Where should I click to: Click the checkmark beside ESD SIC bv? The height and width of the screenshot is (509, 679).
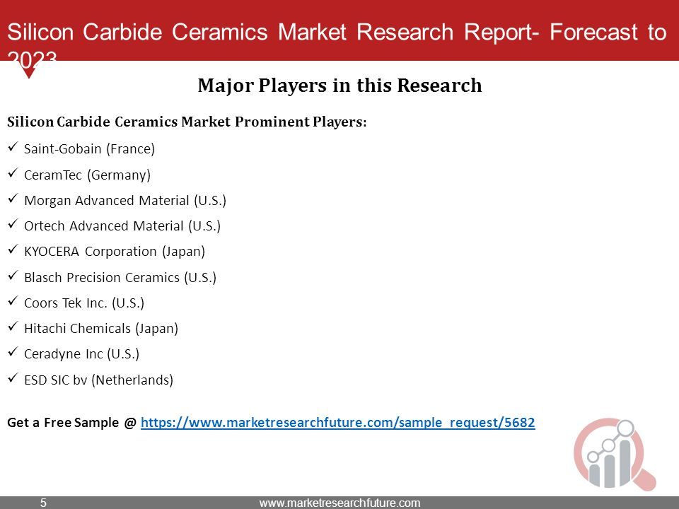pos(13,378)
